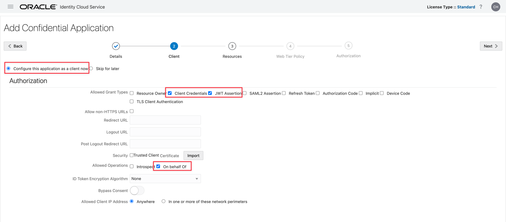Viewport: 506px width, 222px height.
Task: Check the Introspect allowed operation
Action: tap(132, 167)
